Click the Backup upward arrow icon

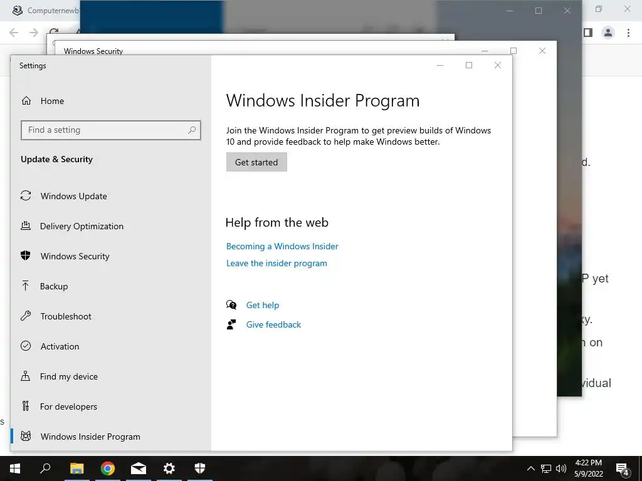(x=25, y=286)
